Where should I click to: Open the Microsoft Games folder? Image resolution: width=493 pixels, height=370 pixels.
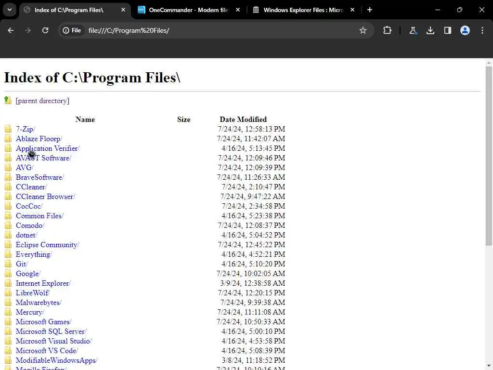click(44, 322)
